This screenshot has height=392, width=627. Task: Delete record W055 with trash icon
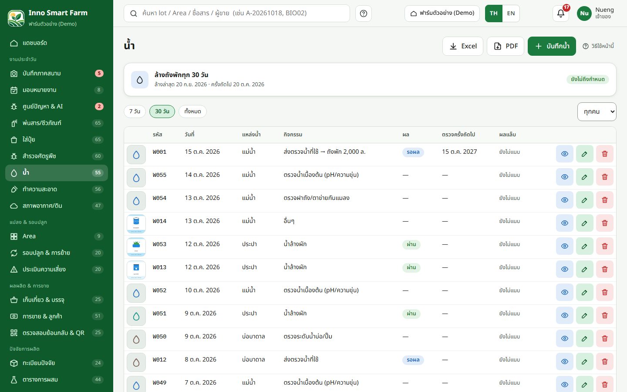pos(605,177)
